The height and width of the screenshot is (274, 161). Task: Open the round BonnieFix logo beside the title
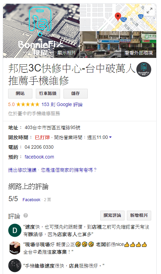click(144, 69)
